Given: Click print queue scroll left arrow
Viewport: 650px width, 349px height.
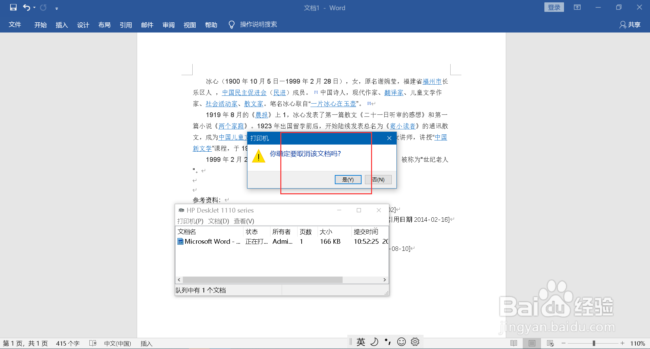Looking at the screenshot, I should click(179, 280).
